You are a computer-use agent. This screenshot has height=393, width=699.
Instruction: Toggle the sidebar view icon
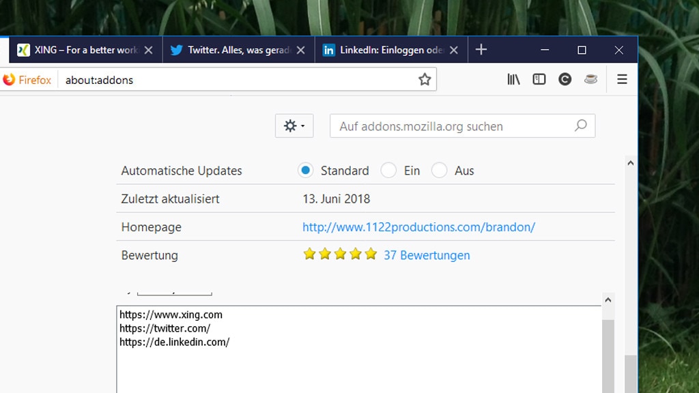point(539,80)
